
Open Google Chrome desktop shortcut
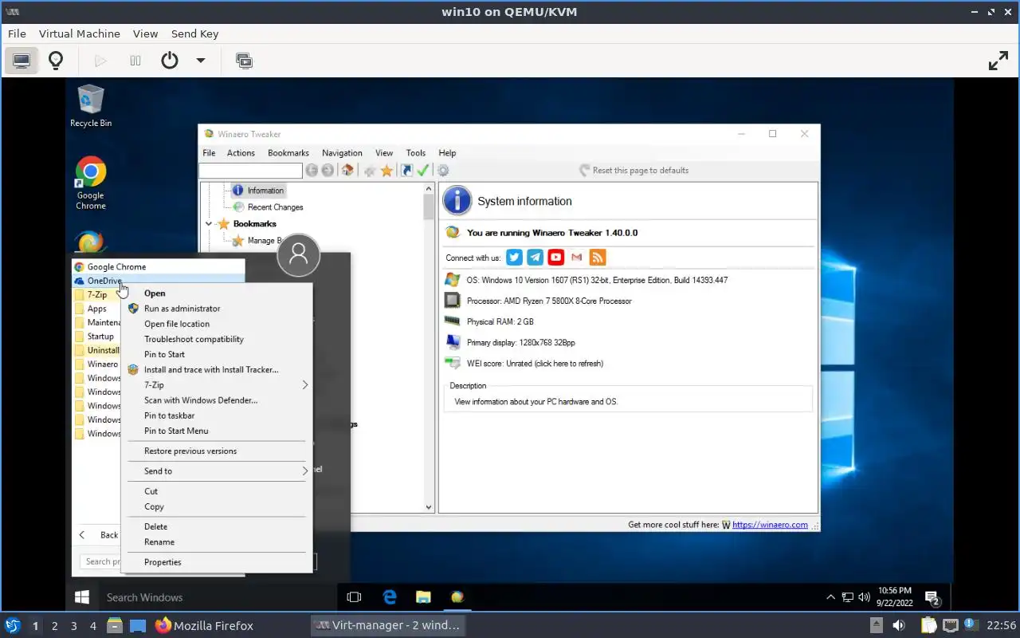(x=91, y=183)
